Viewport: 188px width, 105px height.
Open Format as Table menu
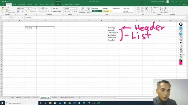pyautogui.click(x=88, y=10)
